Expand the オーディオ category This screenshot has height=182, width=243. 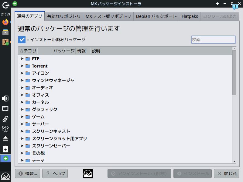point(22,88)
